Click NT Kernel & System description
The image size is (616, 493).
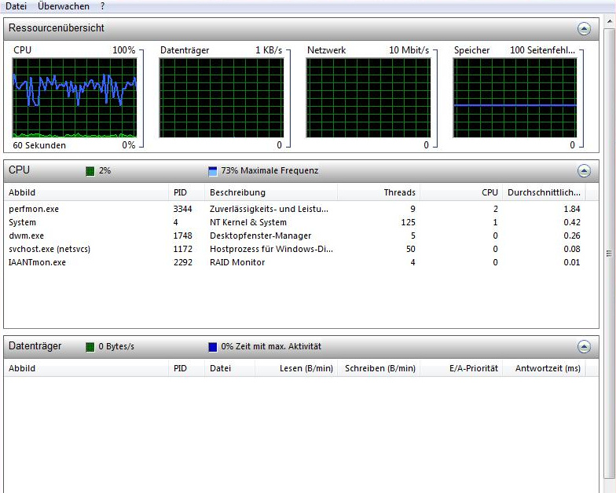[248, 222]
